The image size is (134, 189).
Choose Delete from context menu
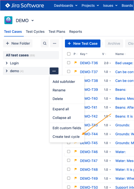point(67,99)
